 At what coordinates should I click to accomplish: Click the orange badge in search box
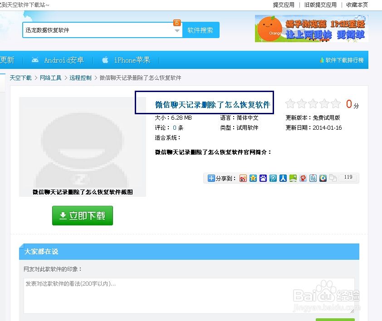pyautogui.click(x=177, y=23)
